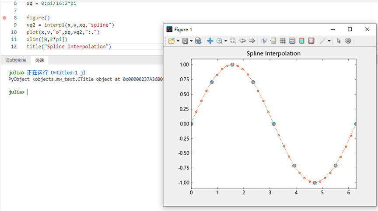The width and height of the screenshot is (378, 211).
Task: Click the y-axis label 0.50
Action: pos(185,94)
